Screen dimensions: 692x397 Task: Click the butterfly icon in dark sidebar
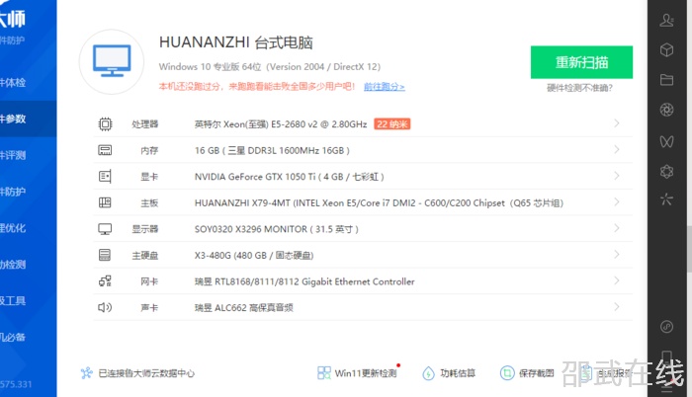[x=666, y=141]
